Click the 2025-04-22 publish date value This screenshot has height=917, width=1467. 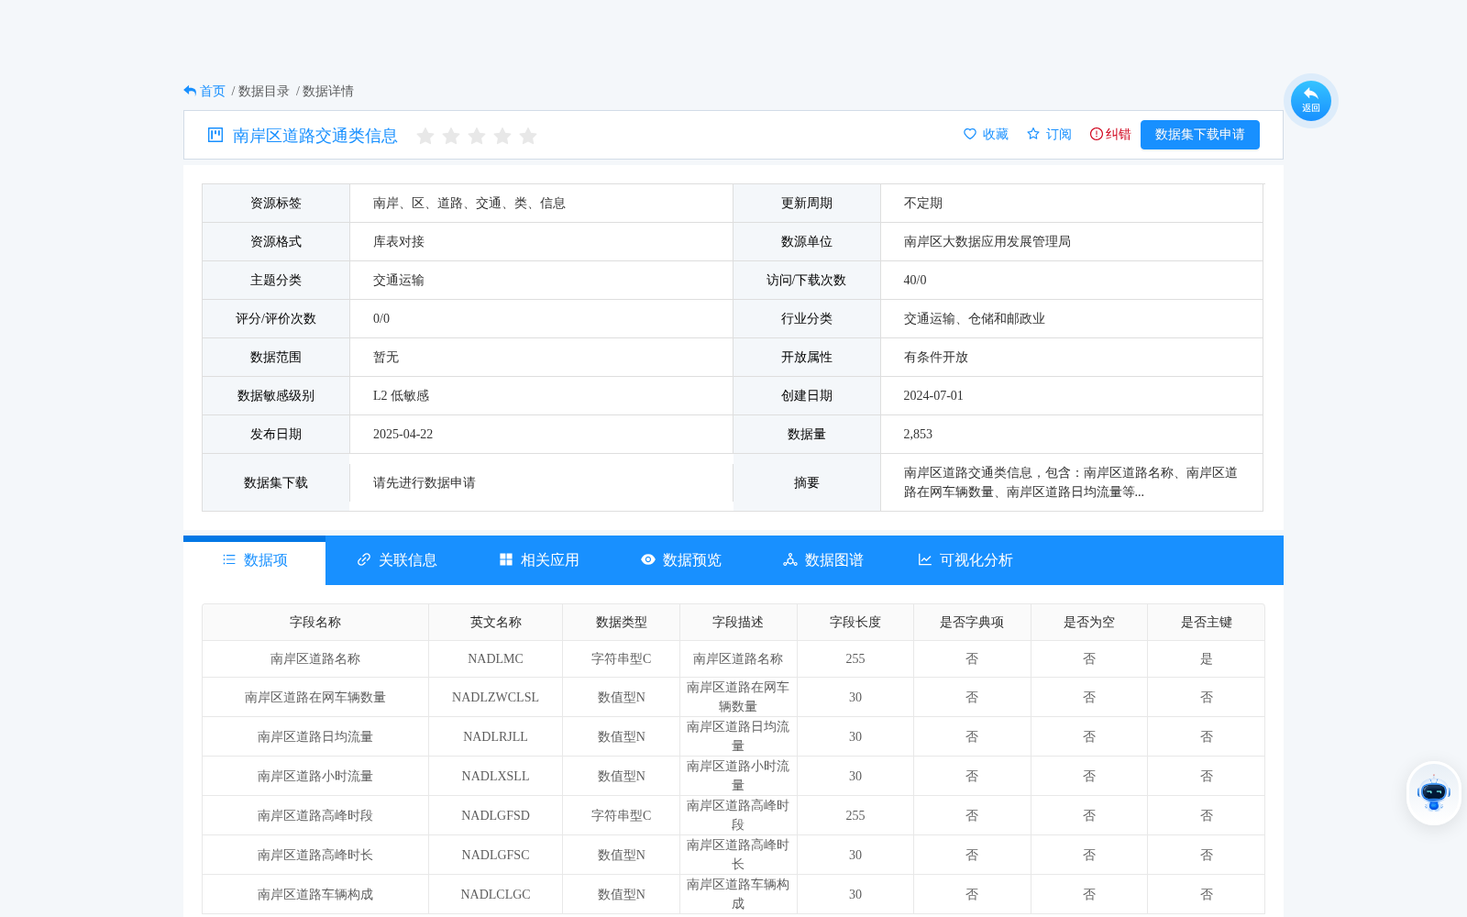403,435
